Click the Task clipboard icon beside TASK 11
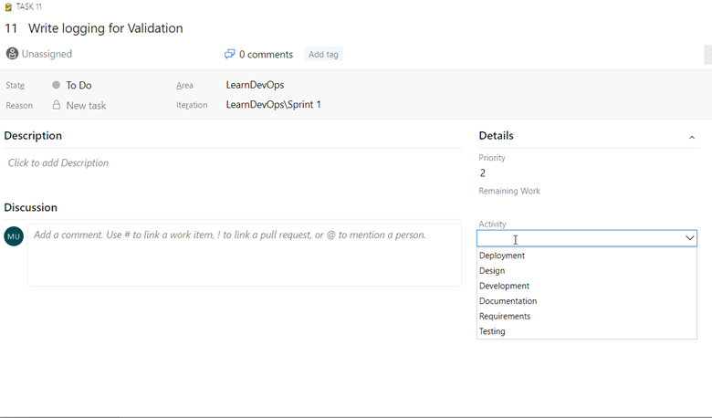The width and height of the screenshot is (712, 418). coord(8,6)
